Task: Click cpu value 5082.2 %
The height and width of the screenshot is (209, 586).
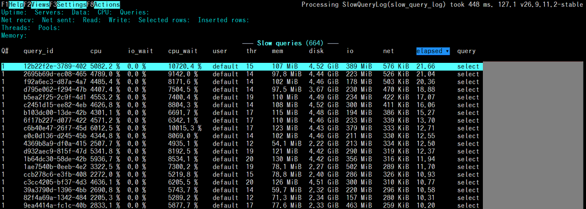Action: tap(105, 66)
